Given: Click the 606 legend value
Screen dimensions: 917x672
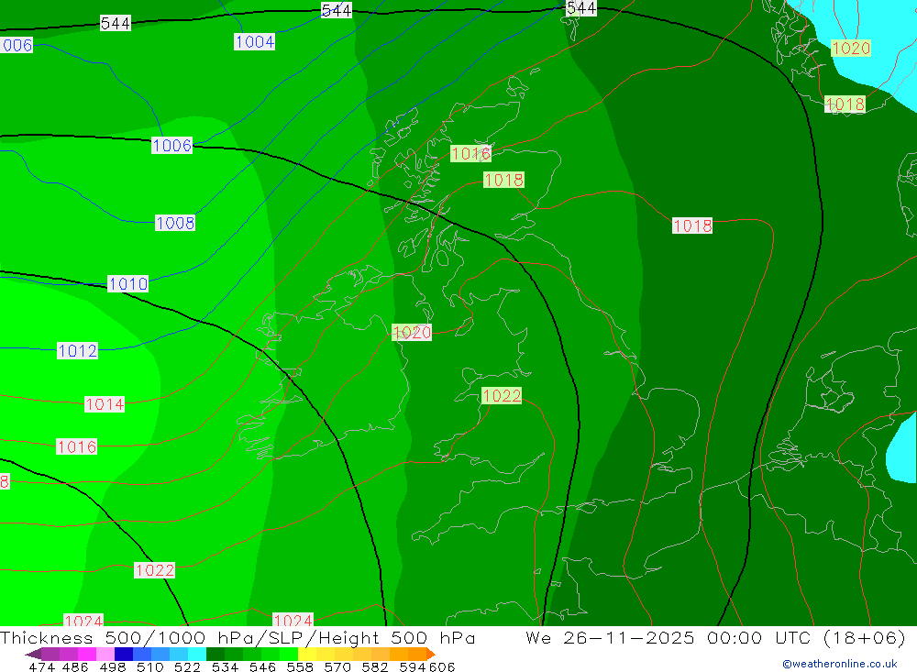Looking at the screenshot, I should point(442,666).
